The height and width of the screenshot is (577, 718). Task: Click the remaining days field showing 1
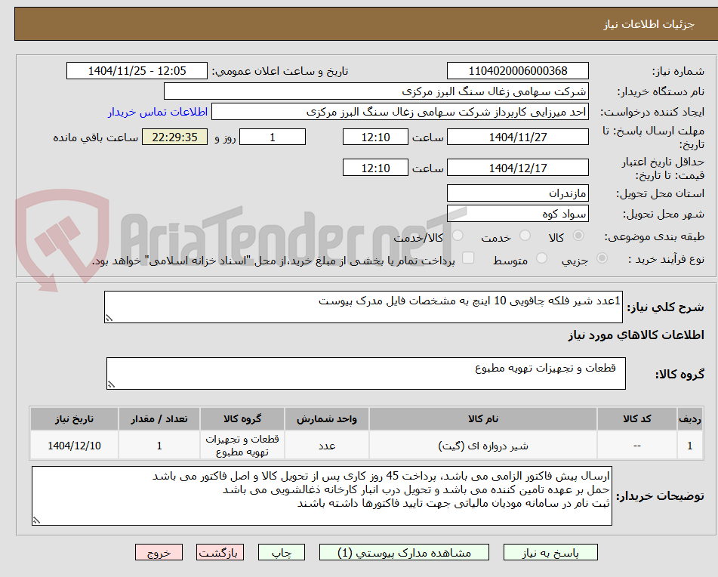click(x=273, y=137)
